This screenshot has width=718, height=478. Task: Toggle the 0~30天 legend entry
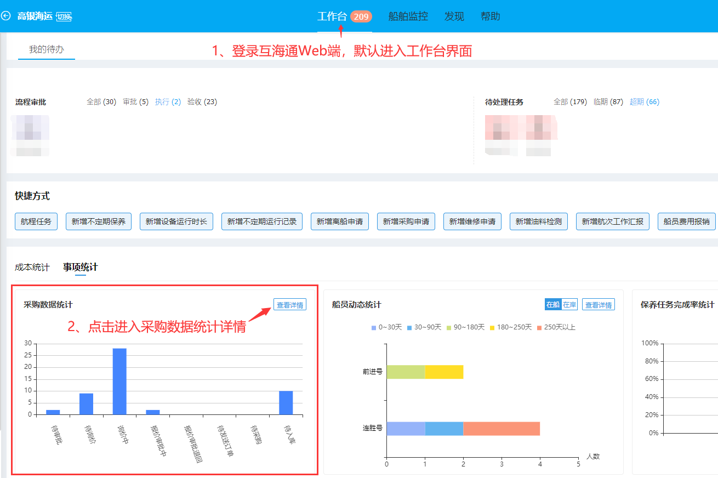click(386, 327)
